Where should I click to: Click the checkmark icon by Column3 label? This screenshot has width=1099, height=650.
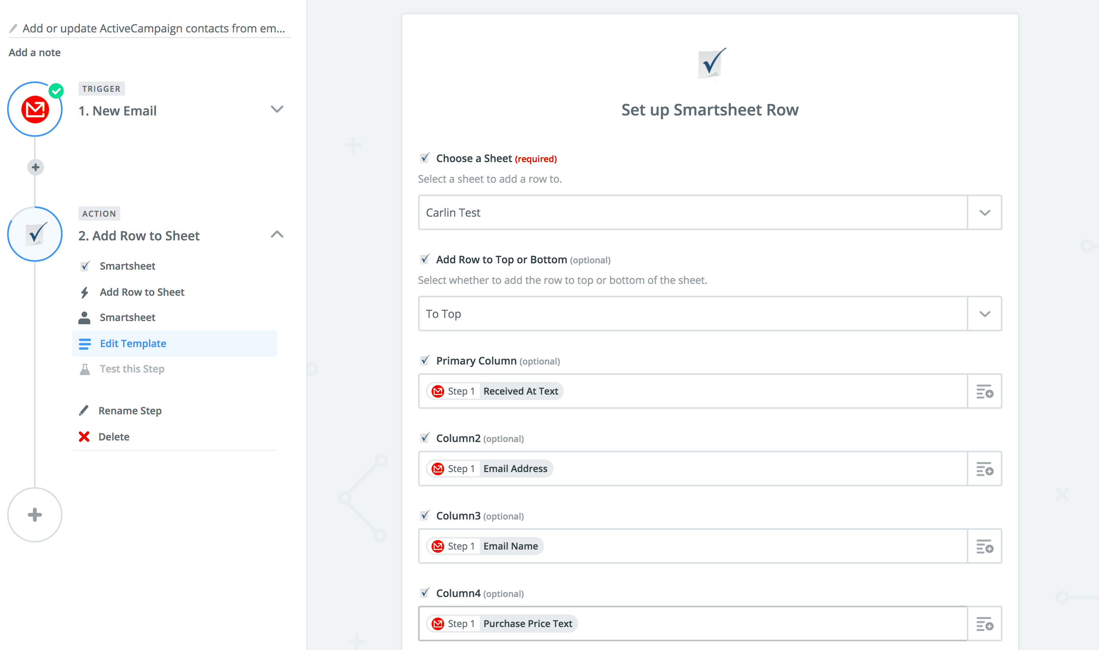(424, 516)
